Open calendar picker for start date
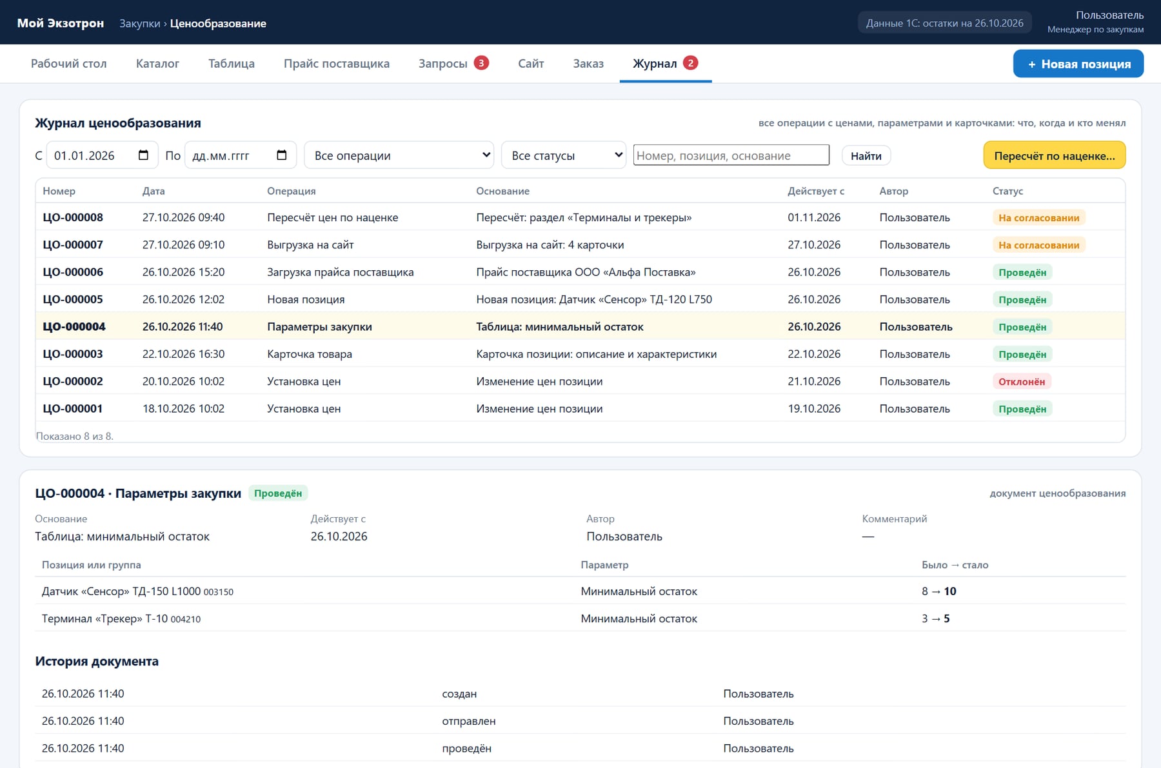This screenshot has width=1161, height=768. pos(143,155)
